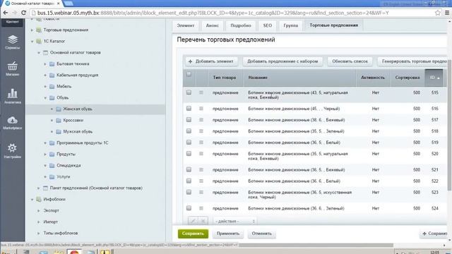Screen dimensions: 452x254
Task: Click Добавить предложение с набором button
Action: [282, 61]
